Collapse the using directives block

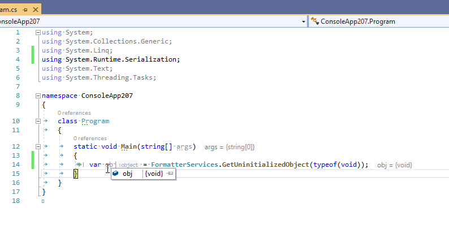point(38,33)
